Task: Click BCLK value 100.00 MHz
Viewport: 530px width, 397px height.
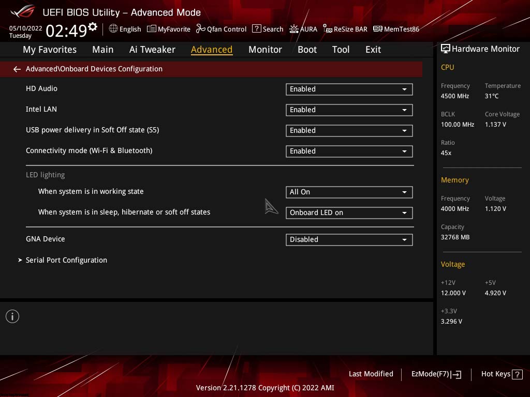Action: [458, 125]
